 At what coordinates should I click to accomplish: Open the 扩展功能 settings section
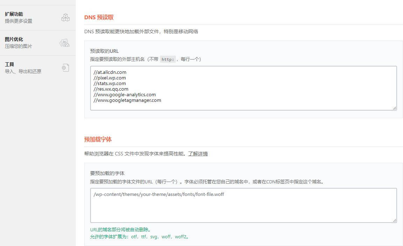pyautogui.click(x=14, y=14)
